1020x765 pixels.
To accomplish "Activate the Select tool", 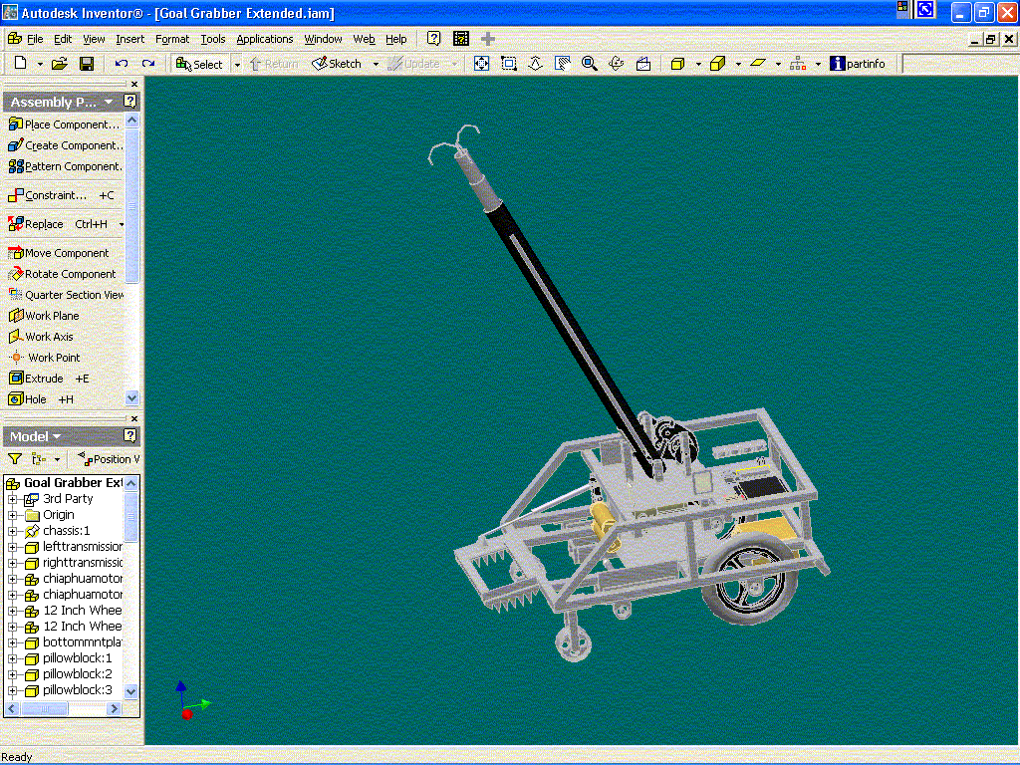I will 199,64.
